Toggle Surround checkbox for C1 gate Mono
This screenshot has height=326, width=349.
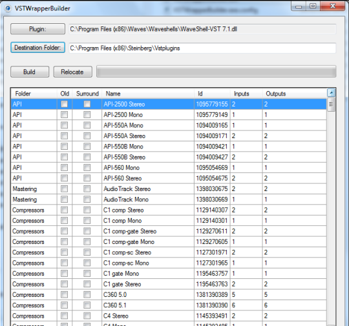pos(87,273)
